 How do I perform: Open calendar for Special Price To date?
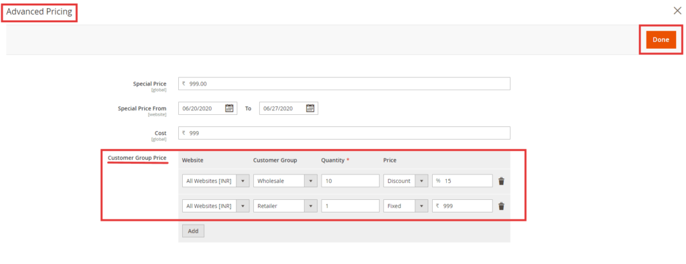point(310,108)
